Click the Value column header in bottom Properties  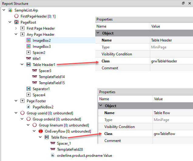click(x=173, y=99)
